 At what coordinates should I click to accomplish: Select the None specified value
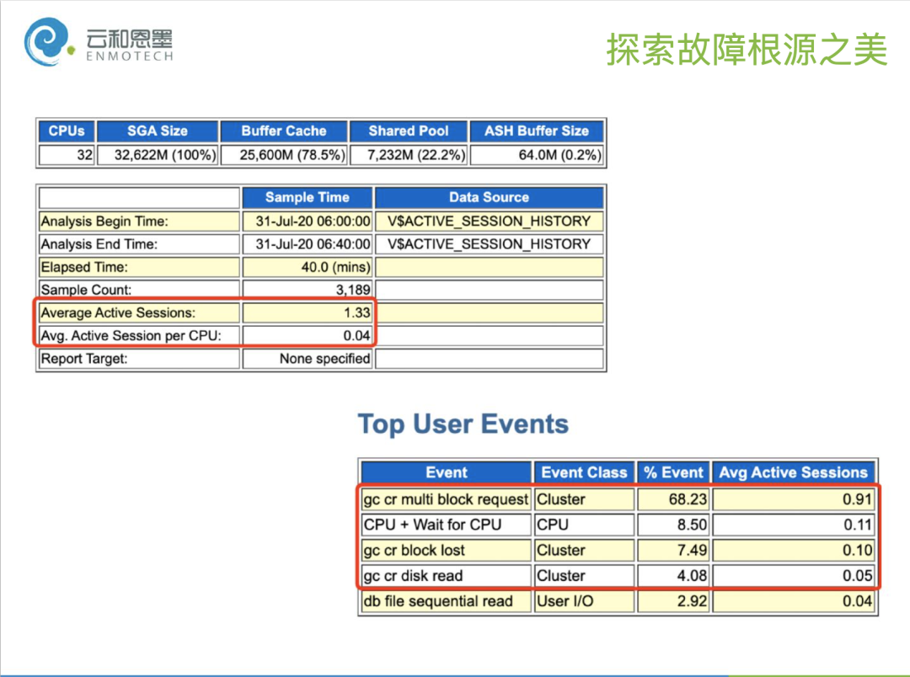(307, 359)
